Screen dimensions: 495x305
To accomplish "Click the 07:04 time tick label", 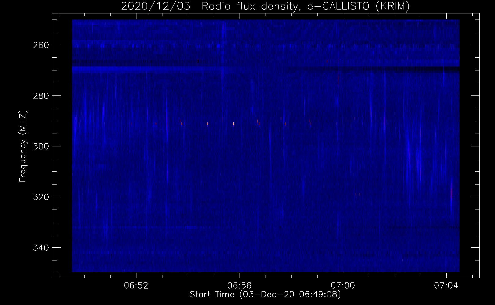I will pyautogui.click(x=446, y=286).
